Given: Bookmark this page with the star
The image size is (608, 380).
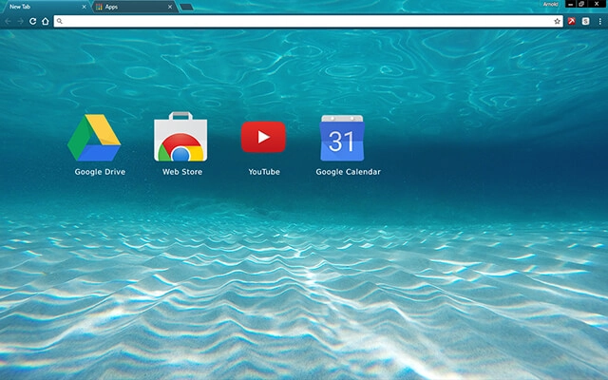Looking at the screenshot, I should tap(558, 21).
